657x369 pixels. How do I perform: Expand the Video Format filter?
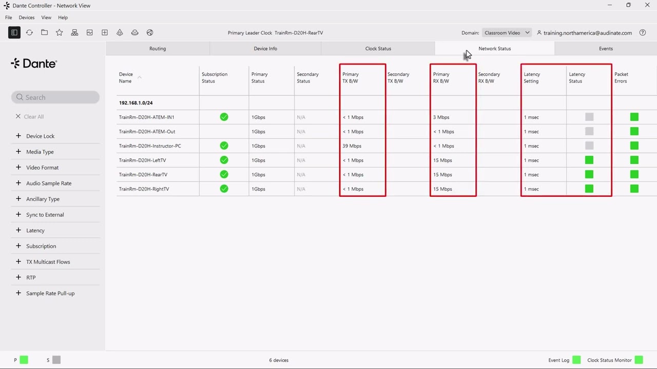(18, 168)
